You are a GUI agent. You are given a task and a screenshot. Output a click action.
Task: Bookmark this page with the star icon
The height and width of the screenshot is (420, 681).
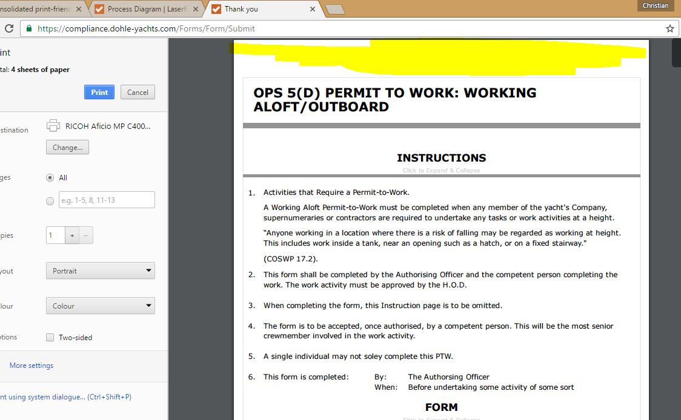[669, 28]
